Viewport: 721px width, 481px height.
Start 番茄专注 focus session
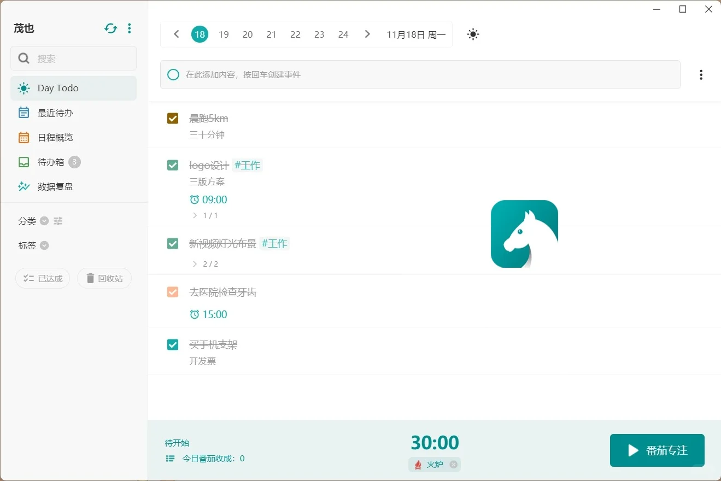click(656, 450)
